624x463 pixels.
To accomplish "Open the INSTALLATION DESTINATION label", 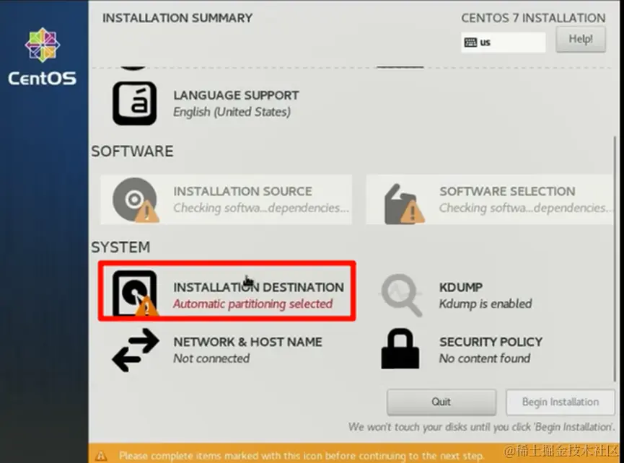I will [258, 287].
